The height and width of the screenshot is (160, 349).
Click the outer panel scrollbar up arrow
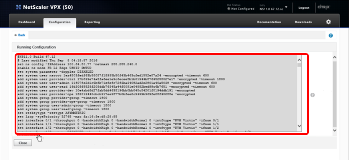[x=334, y=57]
